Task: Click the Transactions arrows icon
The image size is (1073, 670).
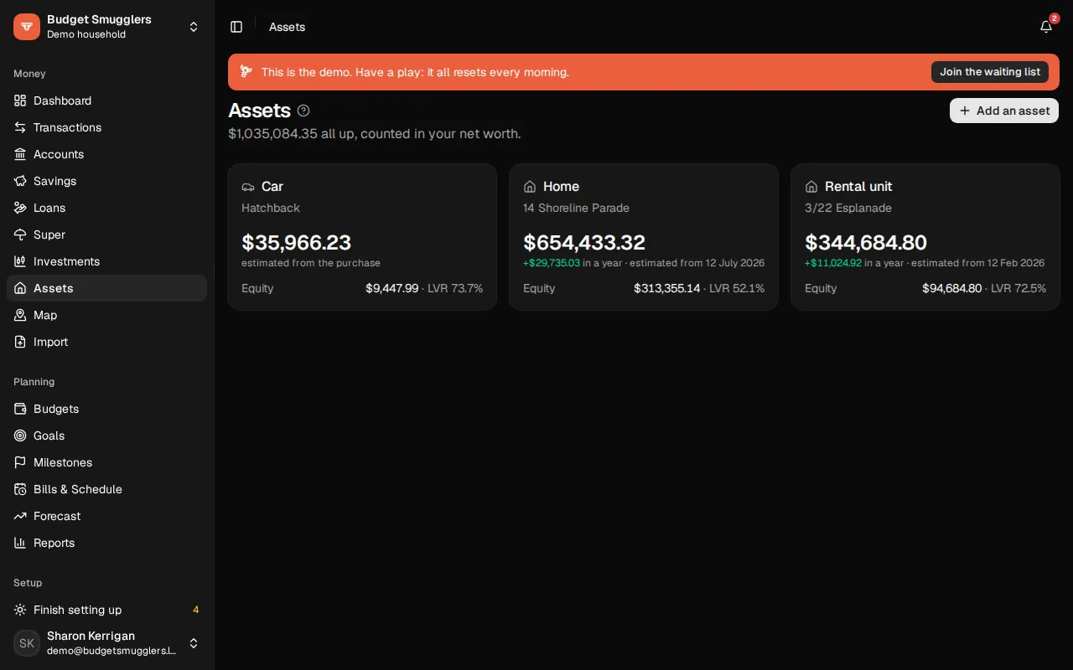Action: coord(20,127)
